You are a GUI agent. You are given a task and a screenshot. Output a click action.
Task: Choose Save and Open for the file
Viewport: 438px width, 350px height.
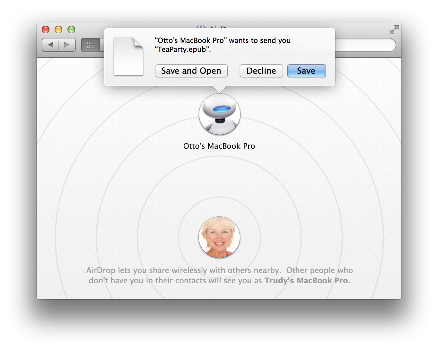(191, 71)
